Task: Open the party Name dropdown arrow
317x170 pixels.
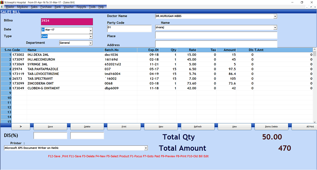Action: [x=275, y=28]
